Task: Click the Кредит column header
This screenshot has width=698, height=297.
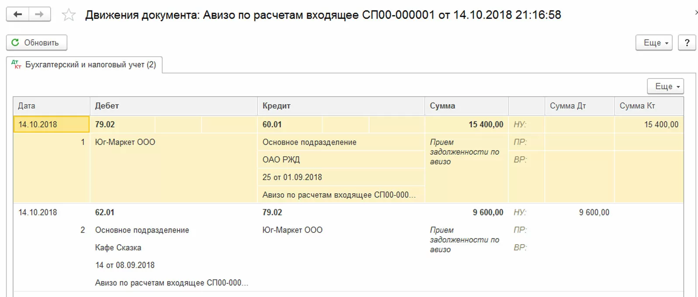Action: tap(276, 106)
